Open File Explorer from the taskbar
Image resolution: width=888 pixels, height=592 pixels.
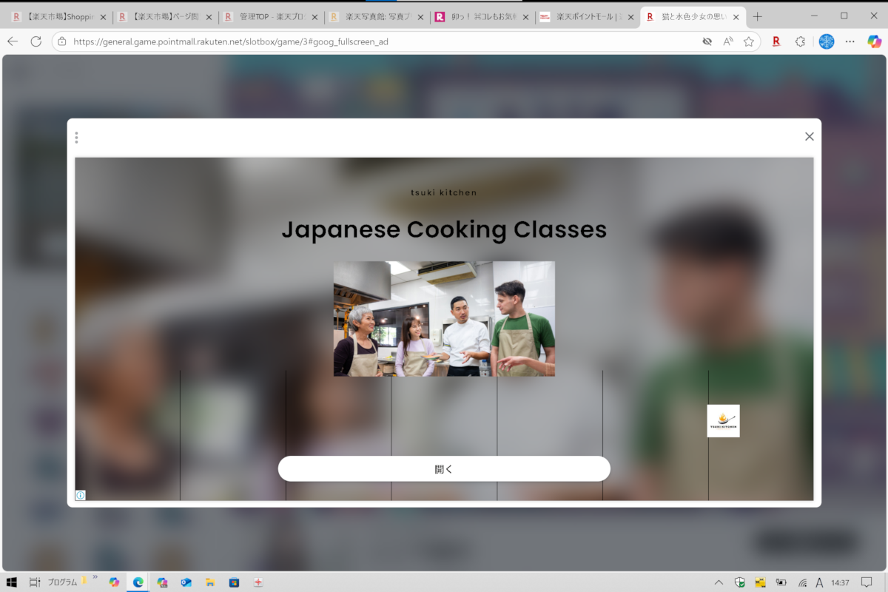pos(209,582)
